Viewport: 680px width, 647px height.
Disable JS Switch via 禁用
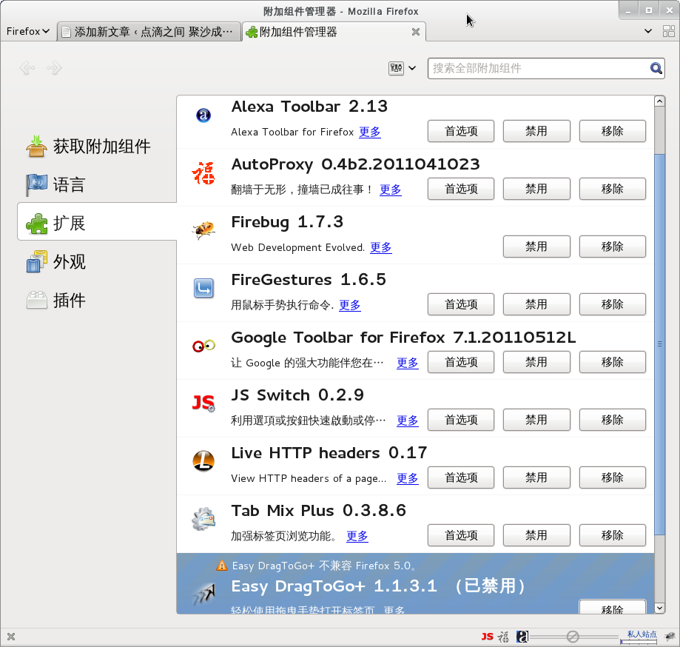(536, 420)
